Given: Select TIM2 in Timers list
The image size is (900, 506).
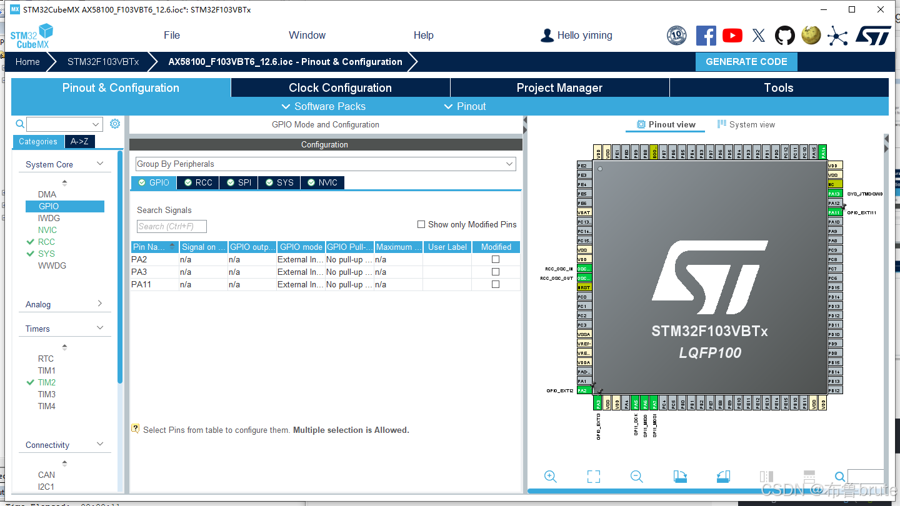Looking at the screenshot, I should (x=47, y=382).
